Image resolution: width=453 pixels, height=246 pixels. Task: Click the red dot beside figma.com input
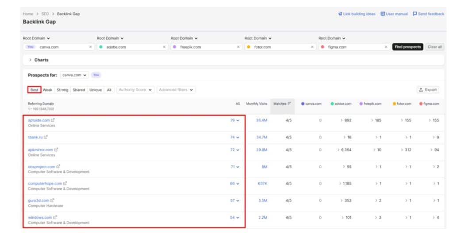pos(322,47)
